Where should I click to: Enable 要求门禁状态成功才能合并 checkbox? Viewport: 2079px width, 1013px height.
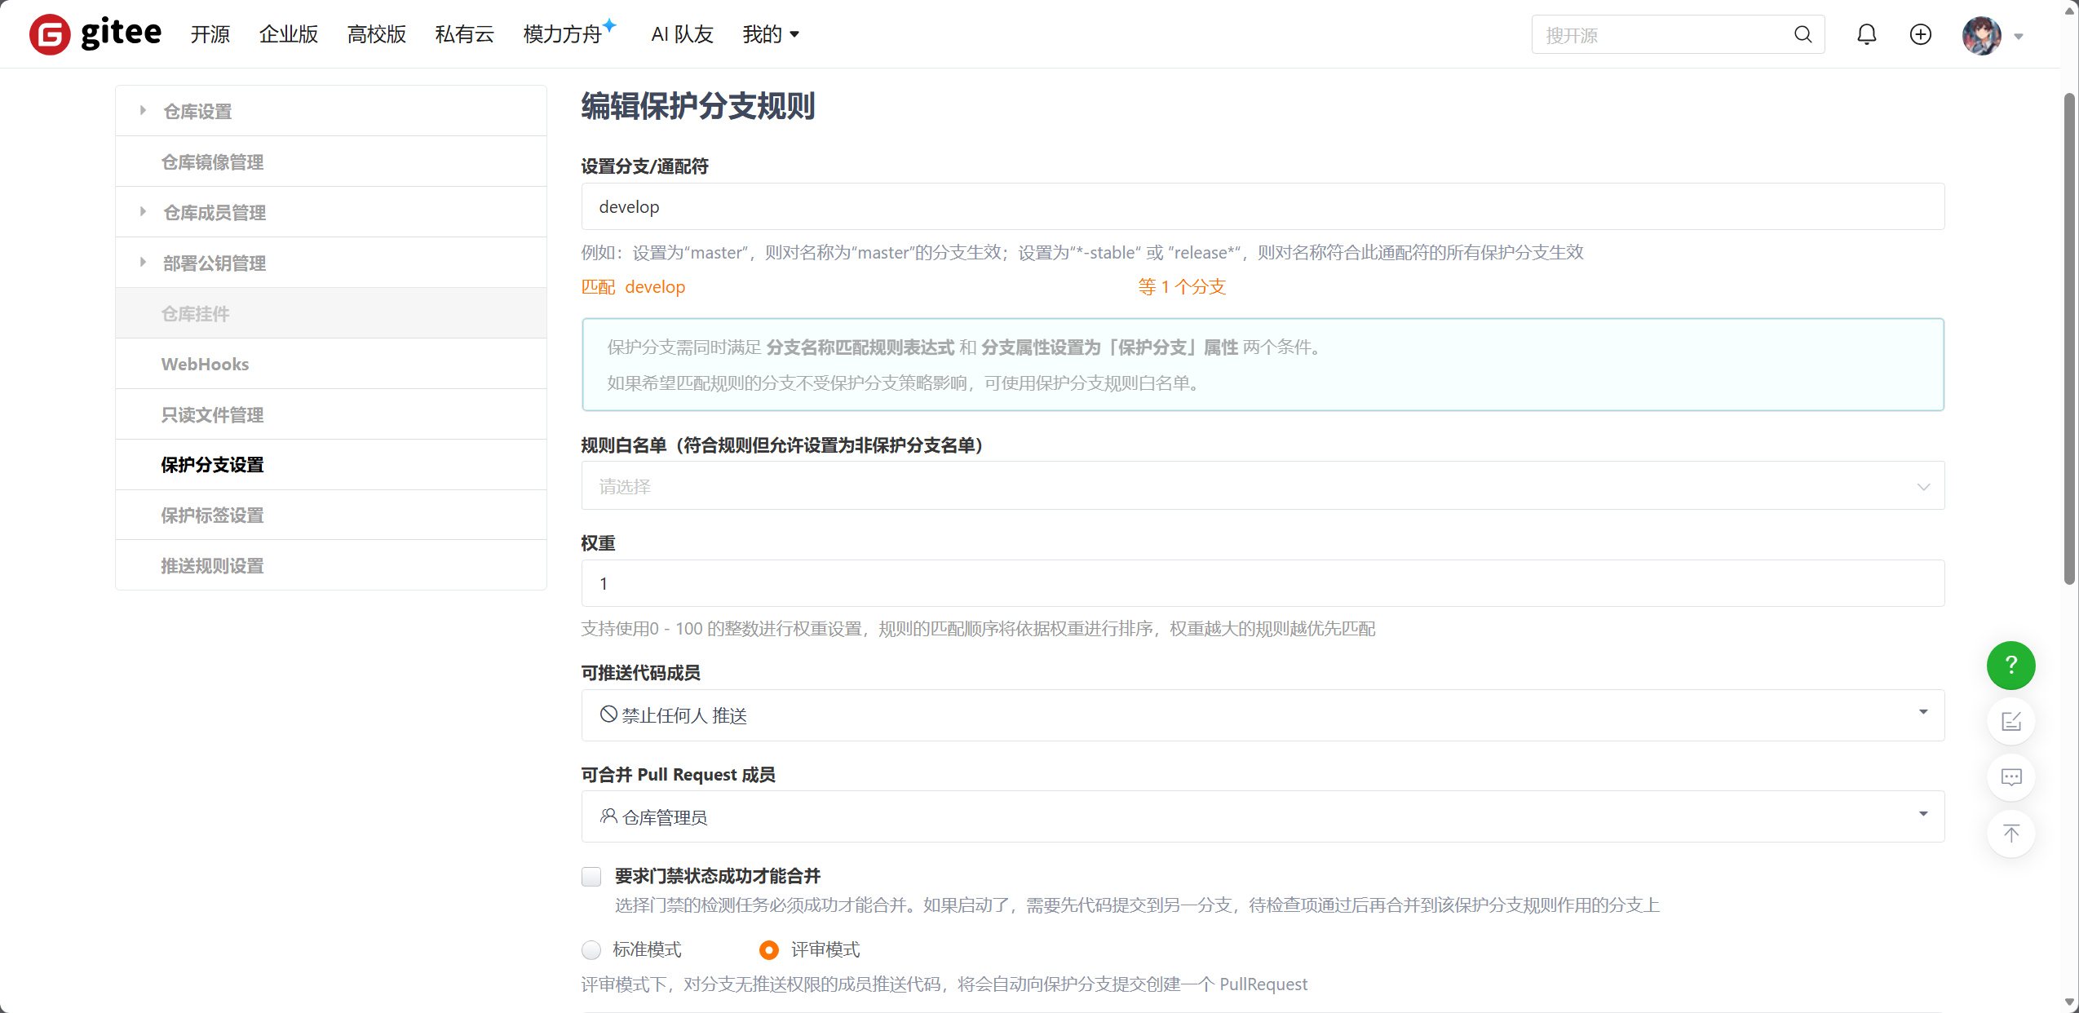pyautogui.click(x=591, y=876)
